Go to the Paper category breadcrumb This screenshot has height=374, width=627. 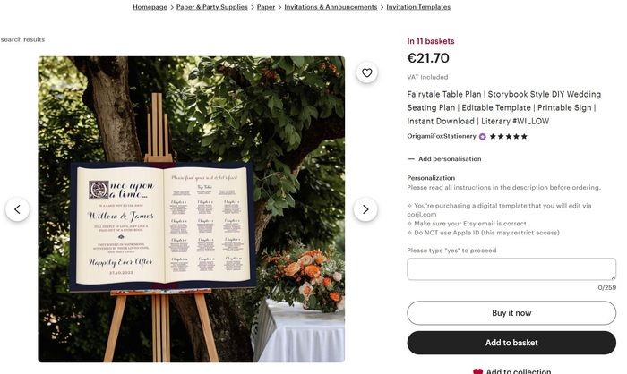click(266, 7)
